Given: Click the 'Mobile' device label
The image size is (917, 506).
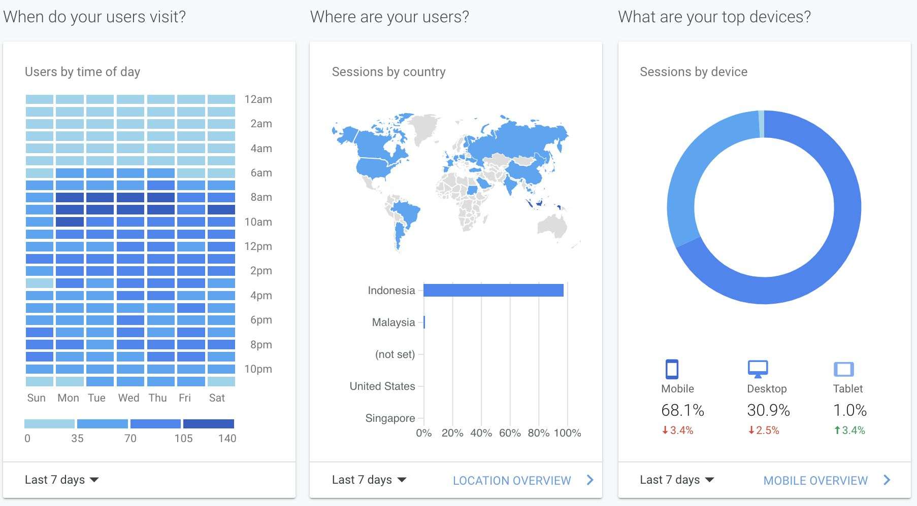Looking at the screenshot, I should pos(677,389).
